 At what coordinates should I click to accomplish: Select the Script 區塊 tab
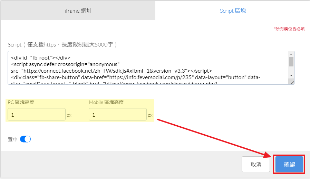233,11
